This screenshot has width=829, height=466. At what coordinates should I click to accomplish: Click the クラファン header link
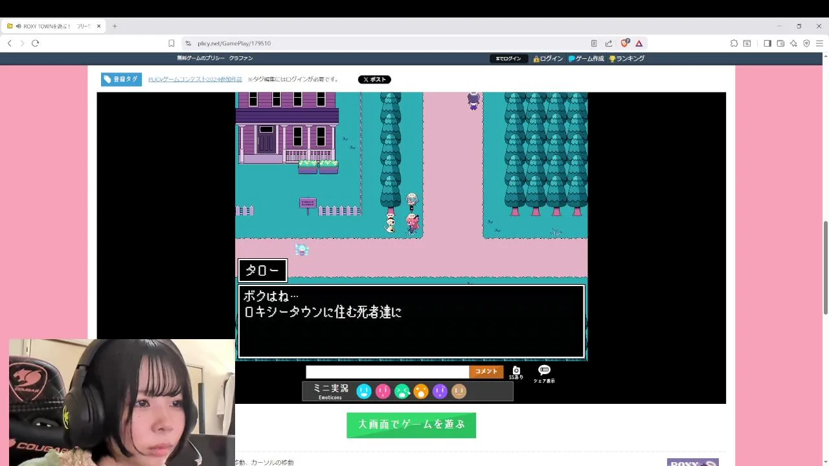pos(241,58)
